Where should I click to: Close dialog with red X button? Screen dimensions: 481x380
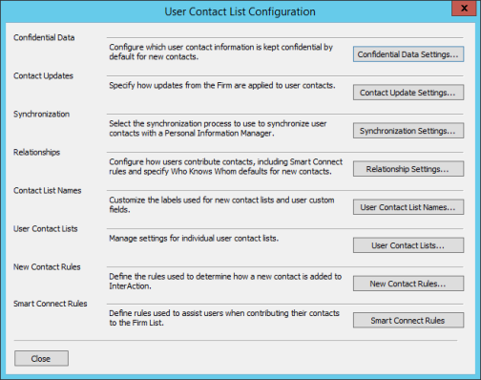[x=464, y=8]
